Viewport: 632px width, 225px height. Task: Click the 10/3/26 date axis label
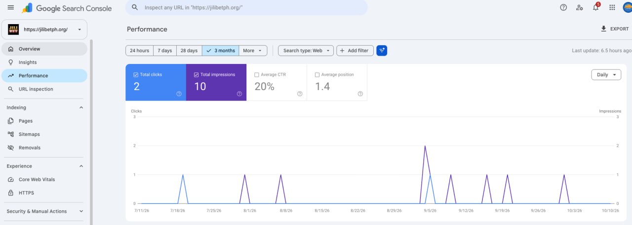(574, 210)
